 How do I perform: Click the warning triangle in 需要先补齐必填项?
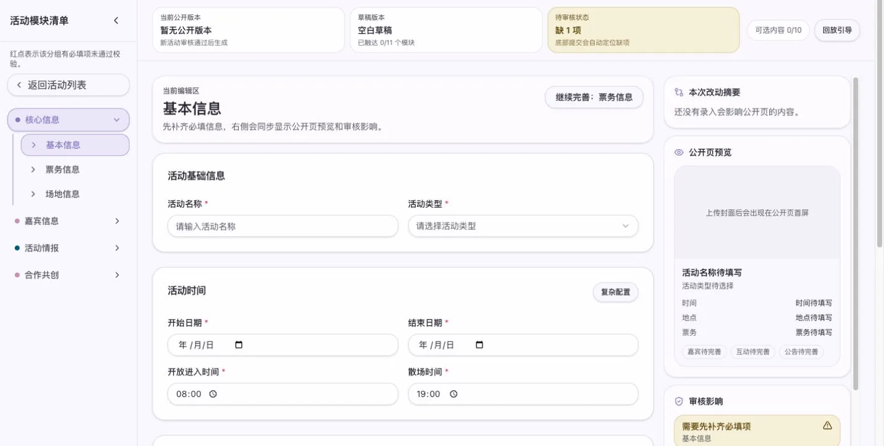(827, 426)
